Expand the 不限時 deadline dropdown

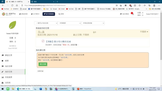pos(144,32)
